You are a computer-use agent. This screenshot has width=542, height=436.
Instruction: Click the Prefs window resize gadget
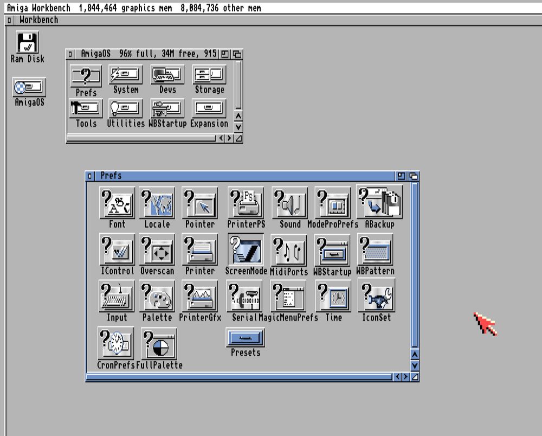[x=415, y=376]
